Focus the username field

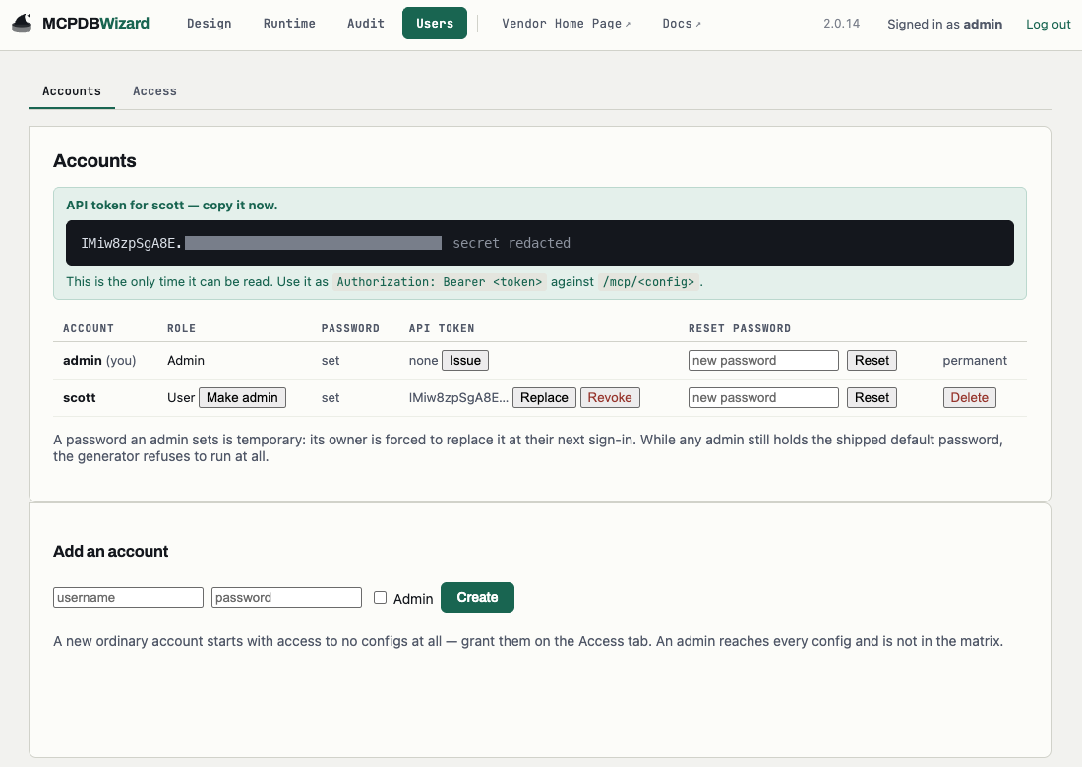[x=128, y=597]
